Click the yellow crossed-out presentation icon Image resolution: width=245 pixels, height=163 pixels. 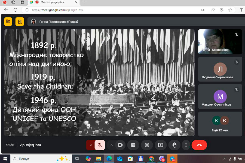point(8,21)
